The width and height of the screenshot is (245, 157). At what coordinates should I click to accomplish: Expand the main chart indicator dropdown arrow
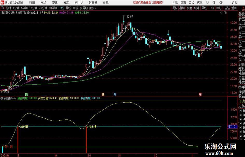tap(28, 13)
